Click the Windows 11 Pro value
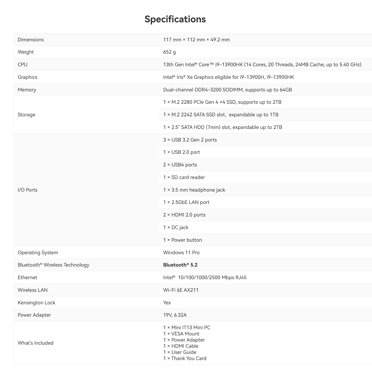The image size is (372, 376). (181, 253)
